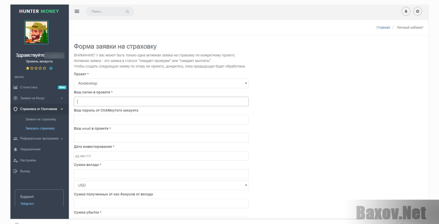Image resolution: width=439 pixels, height=224 pixels.
Task: Click the chevron next to Заявки на бонус
Action: pos(62,98)
